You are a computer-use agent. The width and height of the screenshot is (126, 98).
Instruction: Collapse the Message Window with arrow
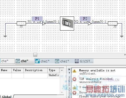click(69, 73)
